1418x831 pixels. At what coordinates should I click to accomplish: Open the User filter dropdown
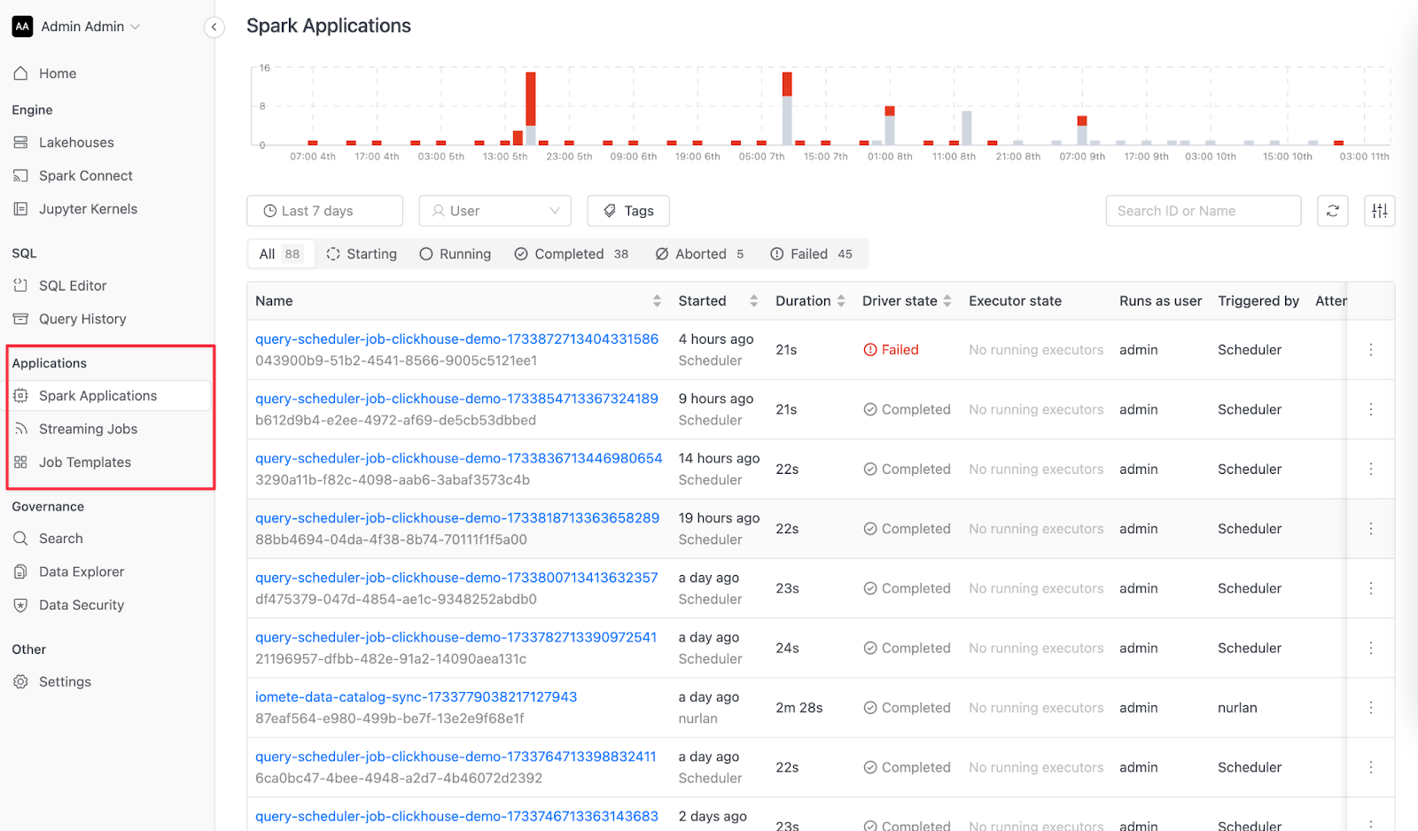click(x=495, y=211)
